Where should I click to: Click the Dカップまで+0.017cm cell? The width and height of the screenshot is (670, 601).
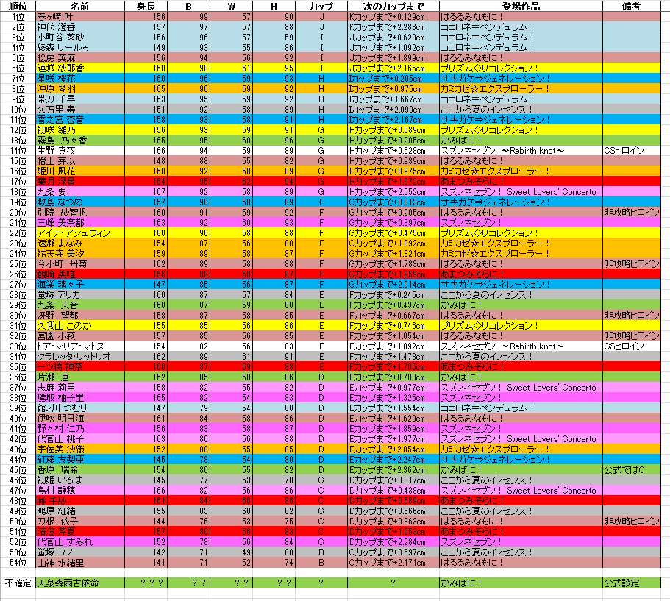point(393,480)
